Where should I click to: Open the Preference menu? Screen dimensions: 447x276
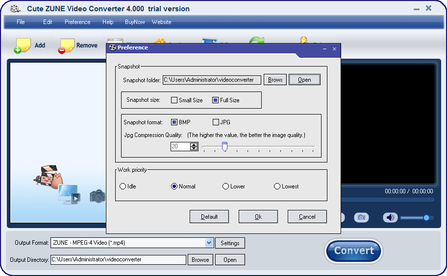coord(77,22)
